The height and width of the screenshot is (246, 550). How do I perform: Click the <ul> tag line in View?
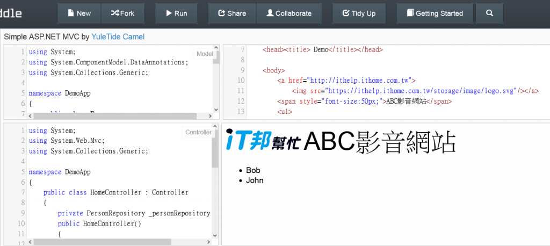[x=285, y=112]
